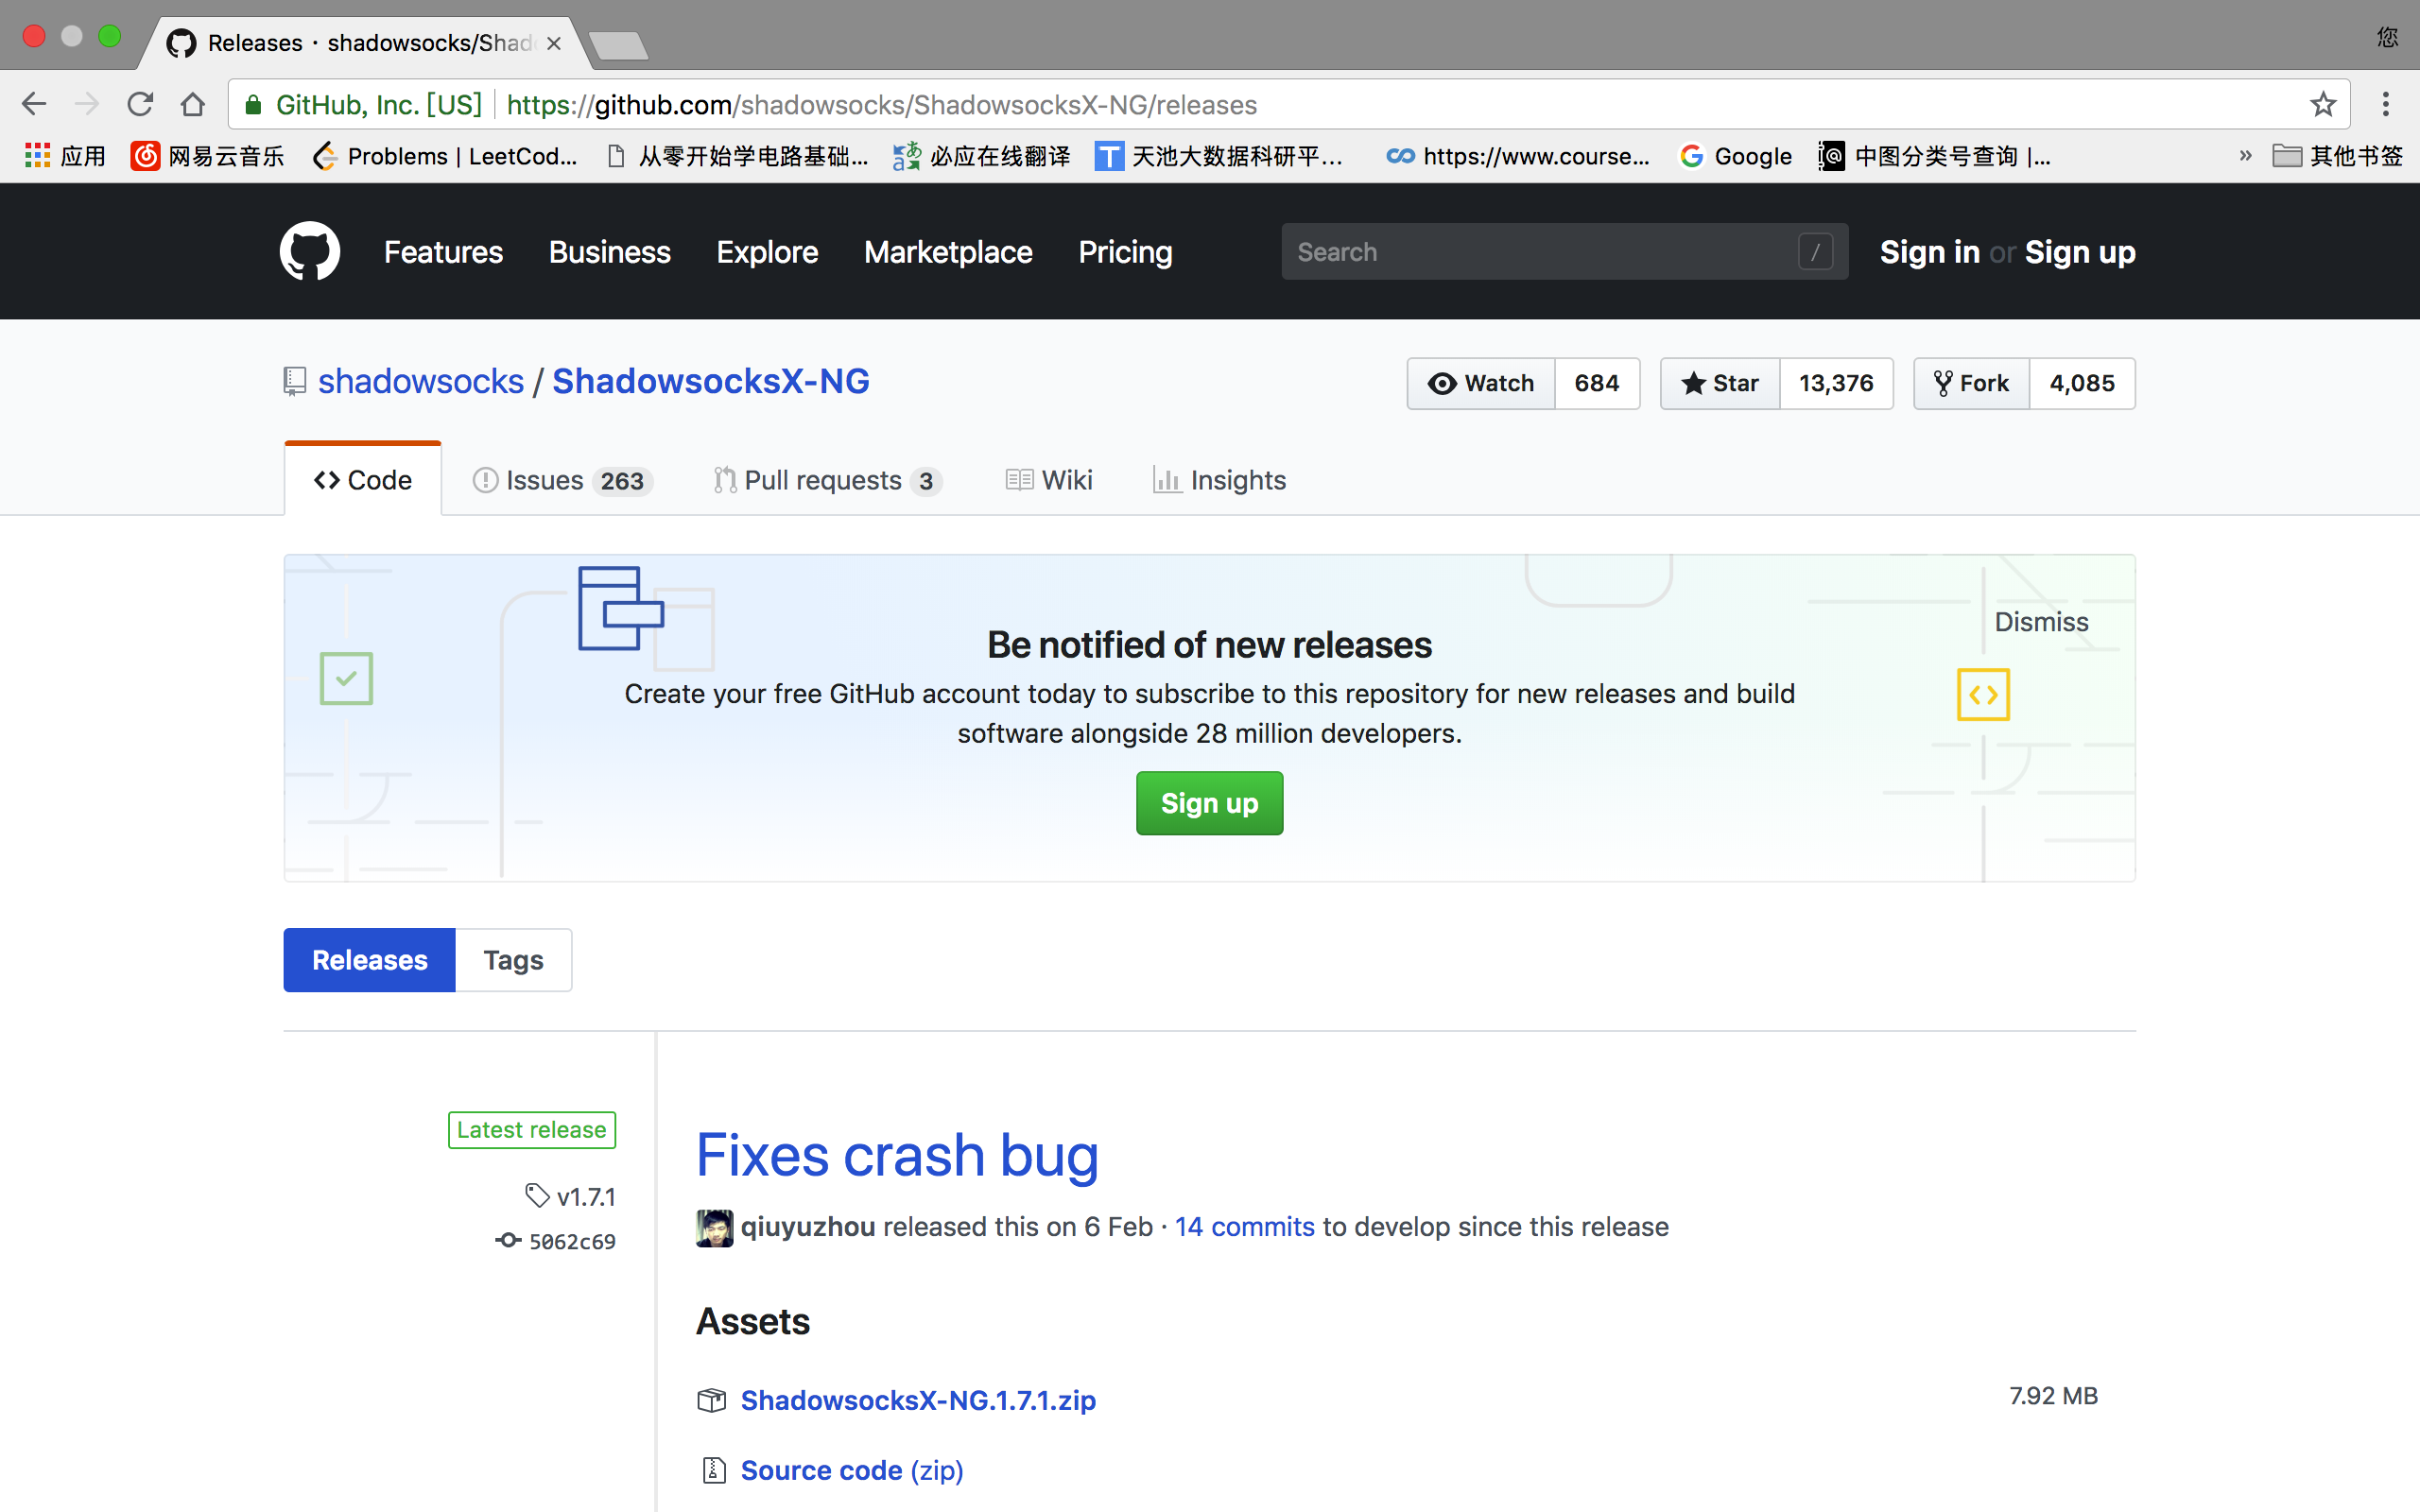Screen dimensions: 2420x1512
Task: Click the green padlock security icon
Action: tap(253, 105)
